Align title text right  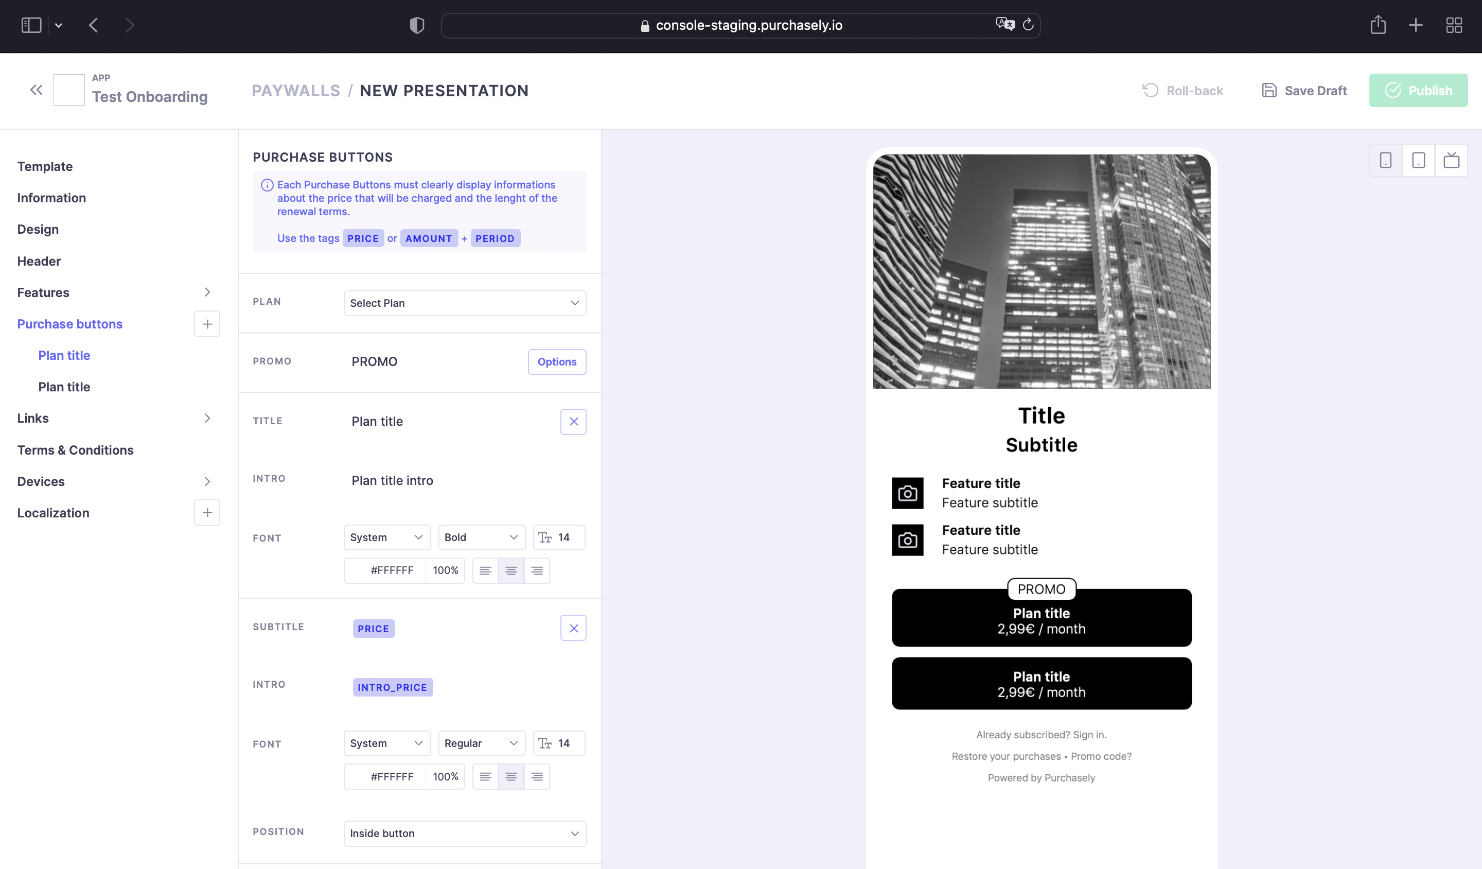537,571
